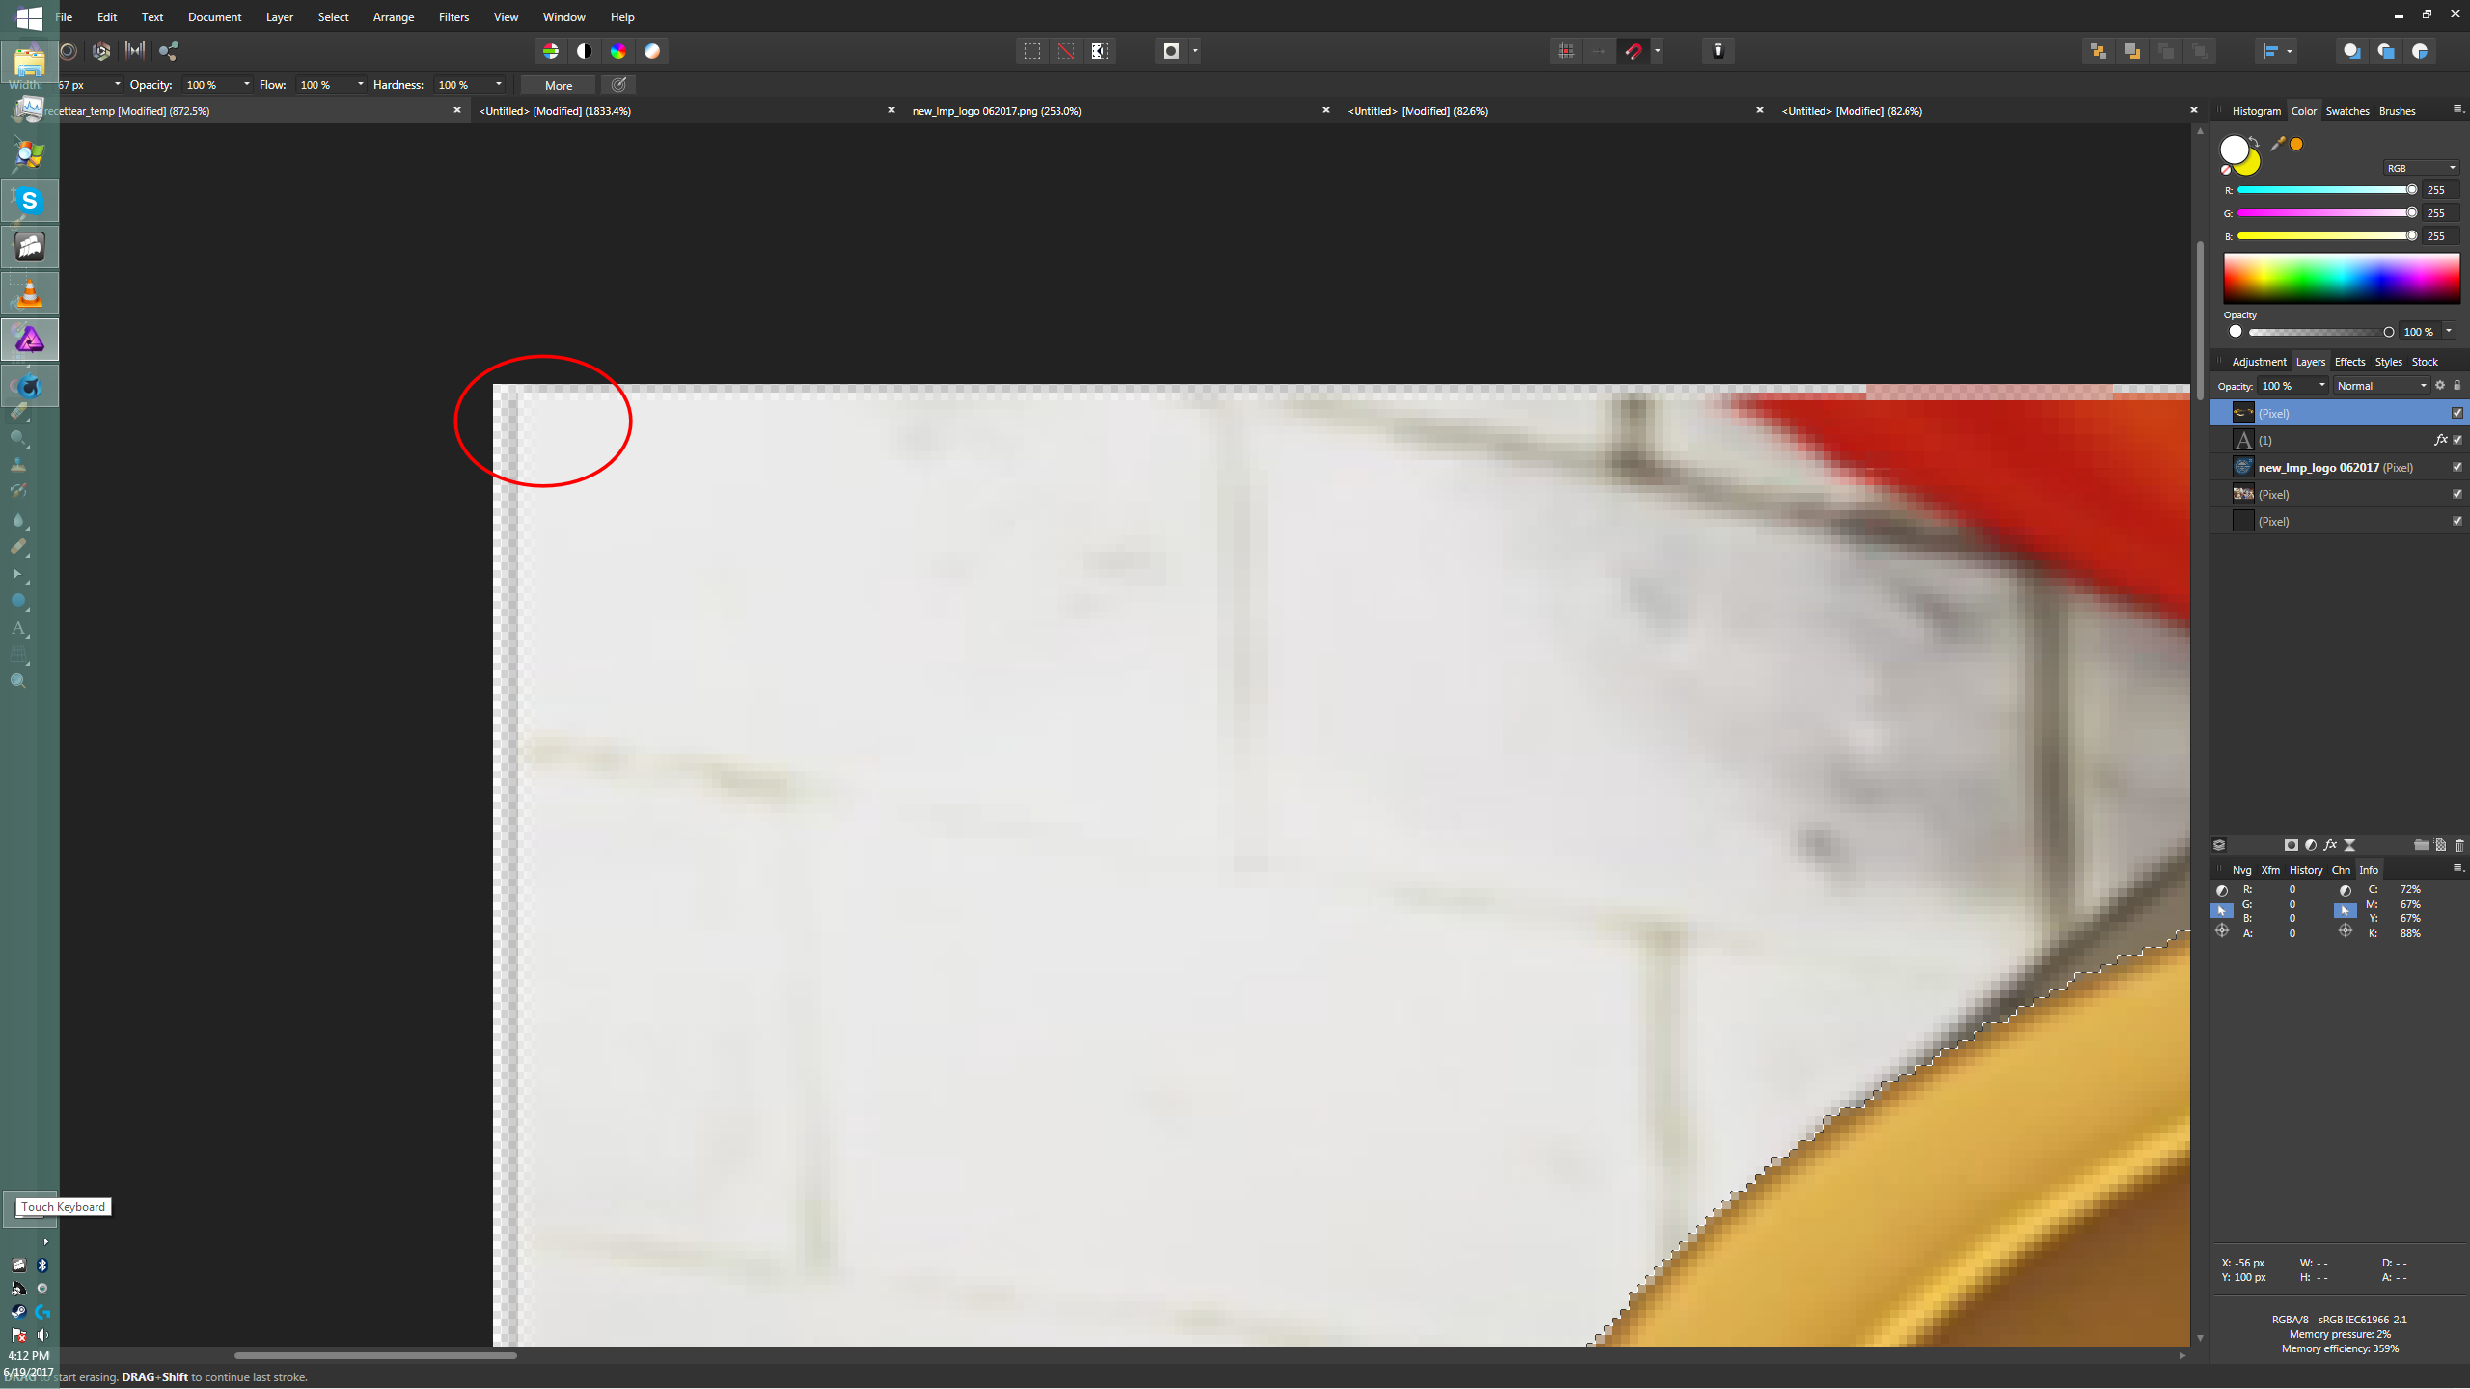Viewport: 2470px width, 1389px height.
Task: Expand the snapping options dropdown arrow
Action: [x=1658, y=51]
